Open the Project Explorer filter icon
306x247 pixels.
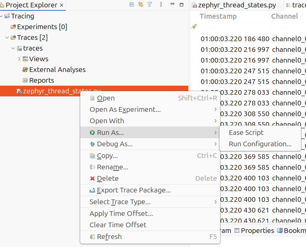[150, 5]
